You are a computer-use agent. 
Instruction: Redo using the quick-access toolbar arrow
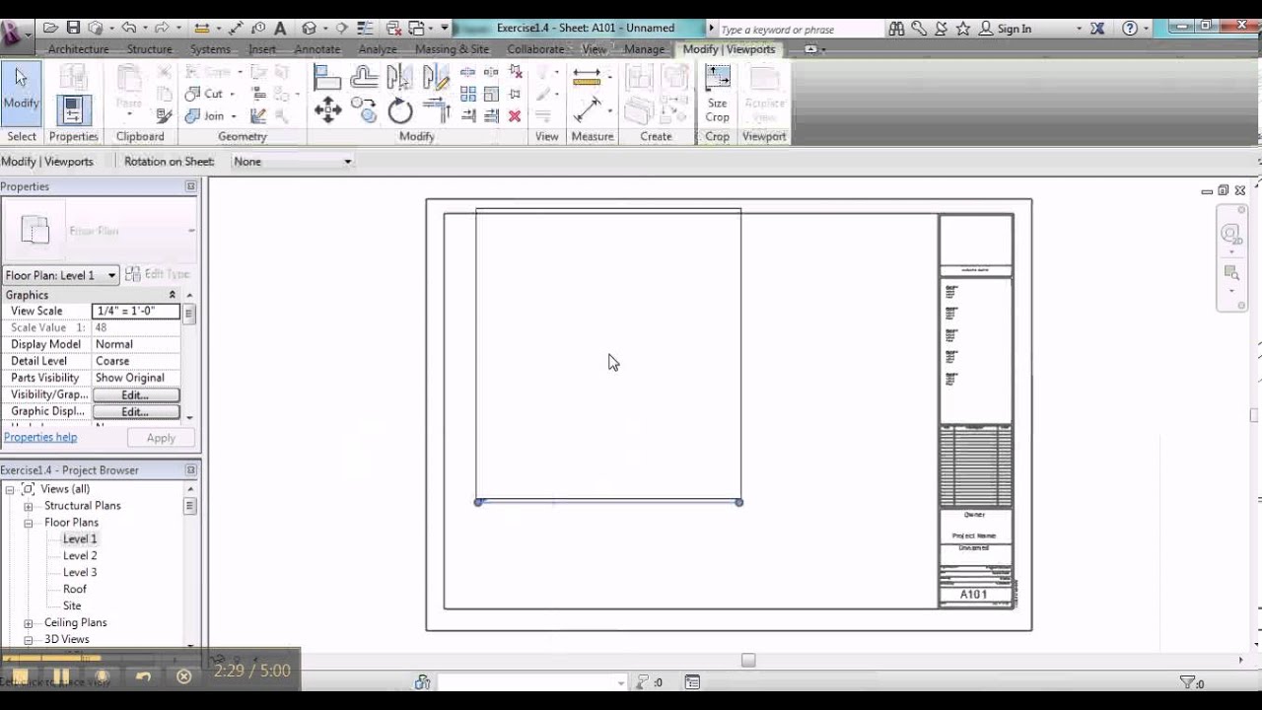[162, 29]
